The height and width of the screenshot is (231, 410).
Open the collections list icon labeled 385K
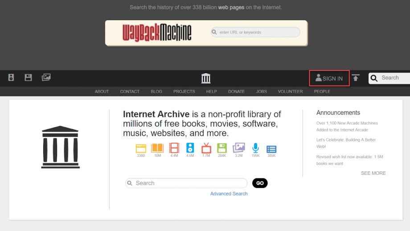point(271,149)
